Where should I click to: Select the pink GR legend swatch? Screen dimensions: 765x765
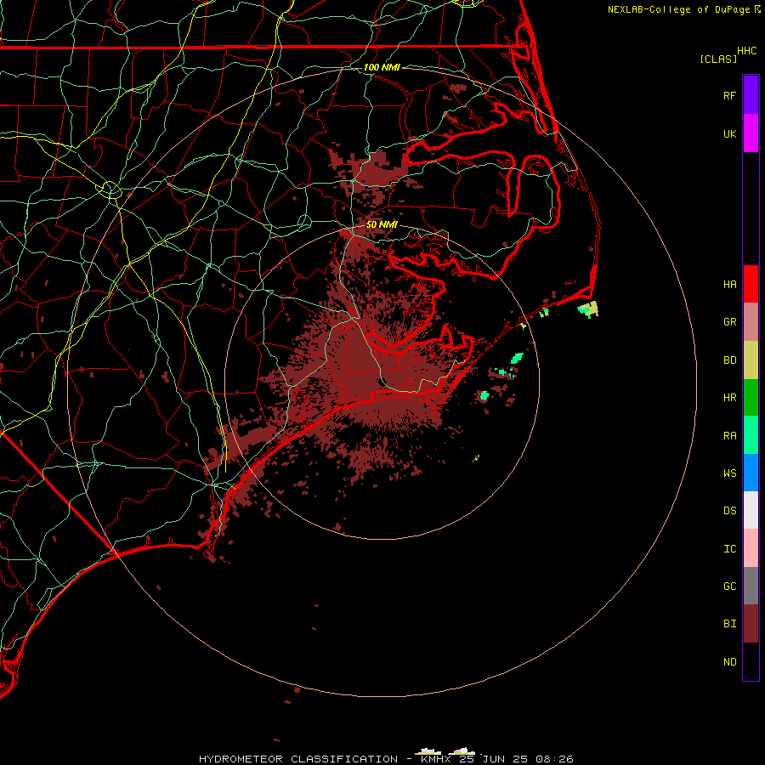click(751, 322)
